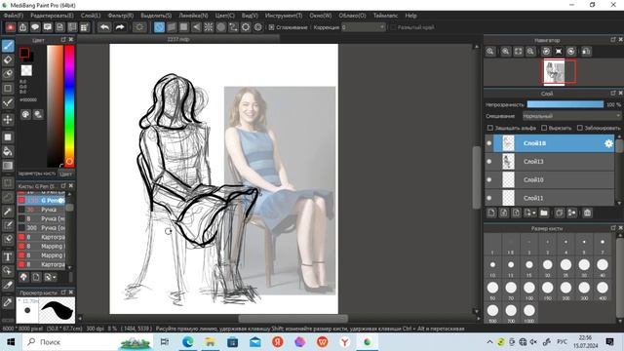Open the Файл menu
Viewport: 624px width, 351px height.
coord(13,16)
